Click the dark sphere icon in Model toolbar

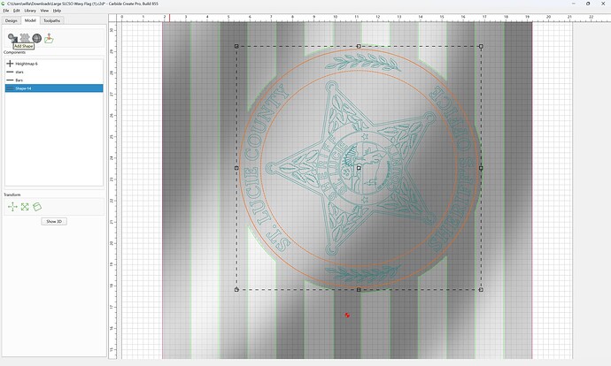pyautogui.click(x=36, y=38)
